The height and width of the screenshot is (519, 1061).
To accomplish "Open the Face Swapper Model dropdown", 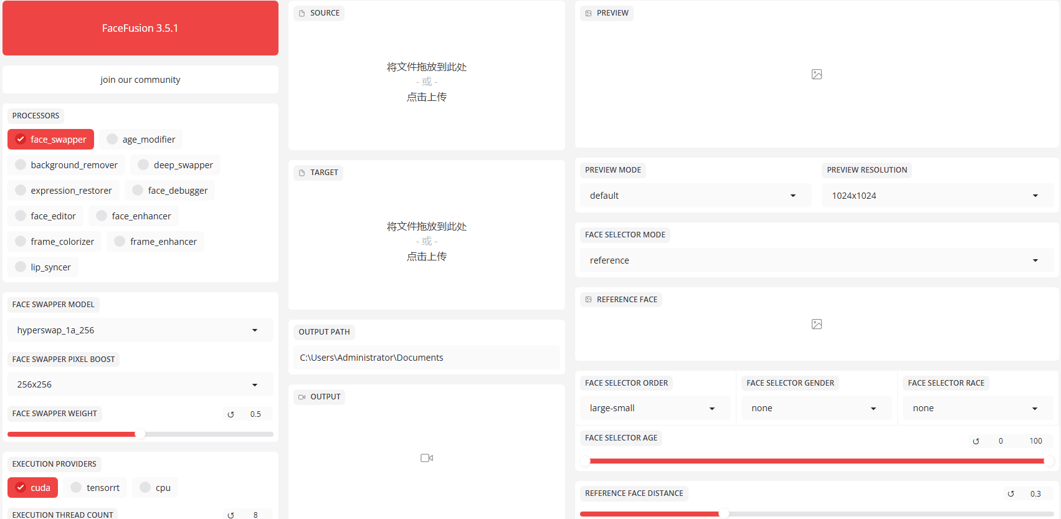I will (140, 330).
